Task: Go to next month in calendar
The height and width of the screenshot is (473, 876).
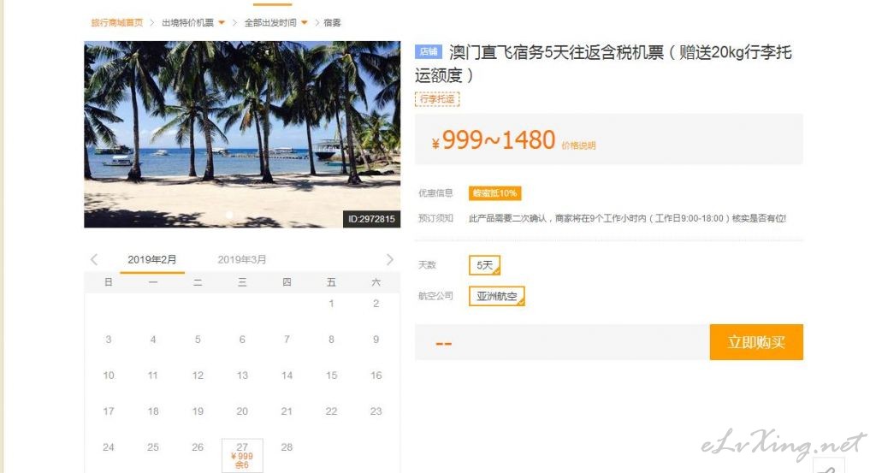Action: tap(389, 259)
